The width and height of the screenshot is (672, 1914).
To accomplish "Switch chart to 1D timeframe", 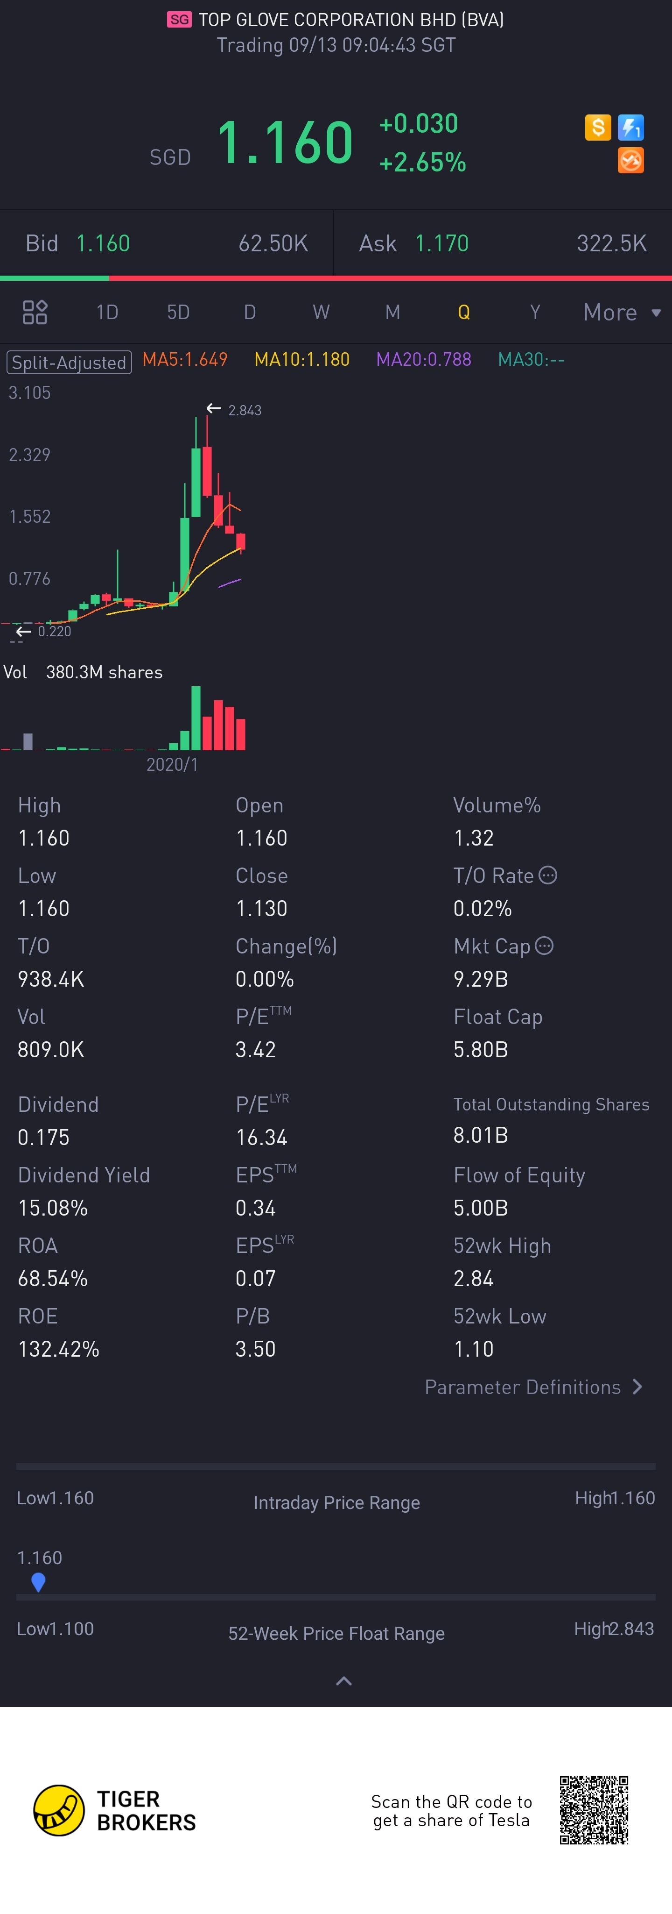I will (107, 312).
